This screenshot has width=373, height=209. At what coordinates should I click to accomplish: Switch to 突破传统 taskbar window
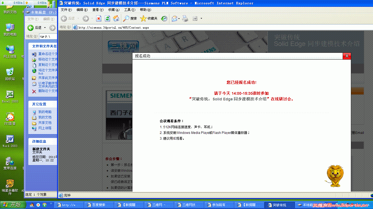click(x=279, y=205)
